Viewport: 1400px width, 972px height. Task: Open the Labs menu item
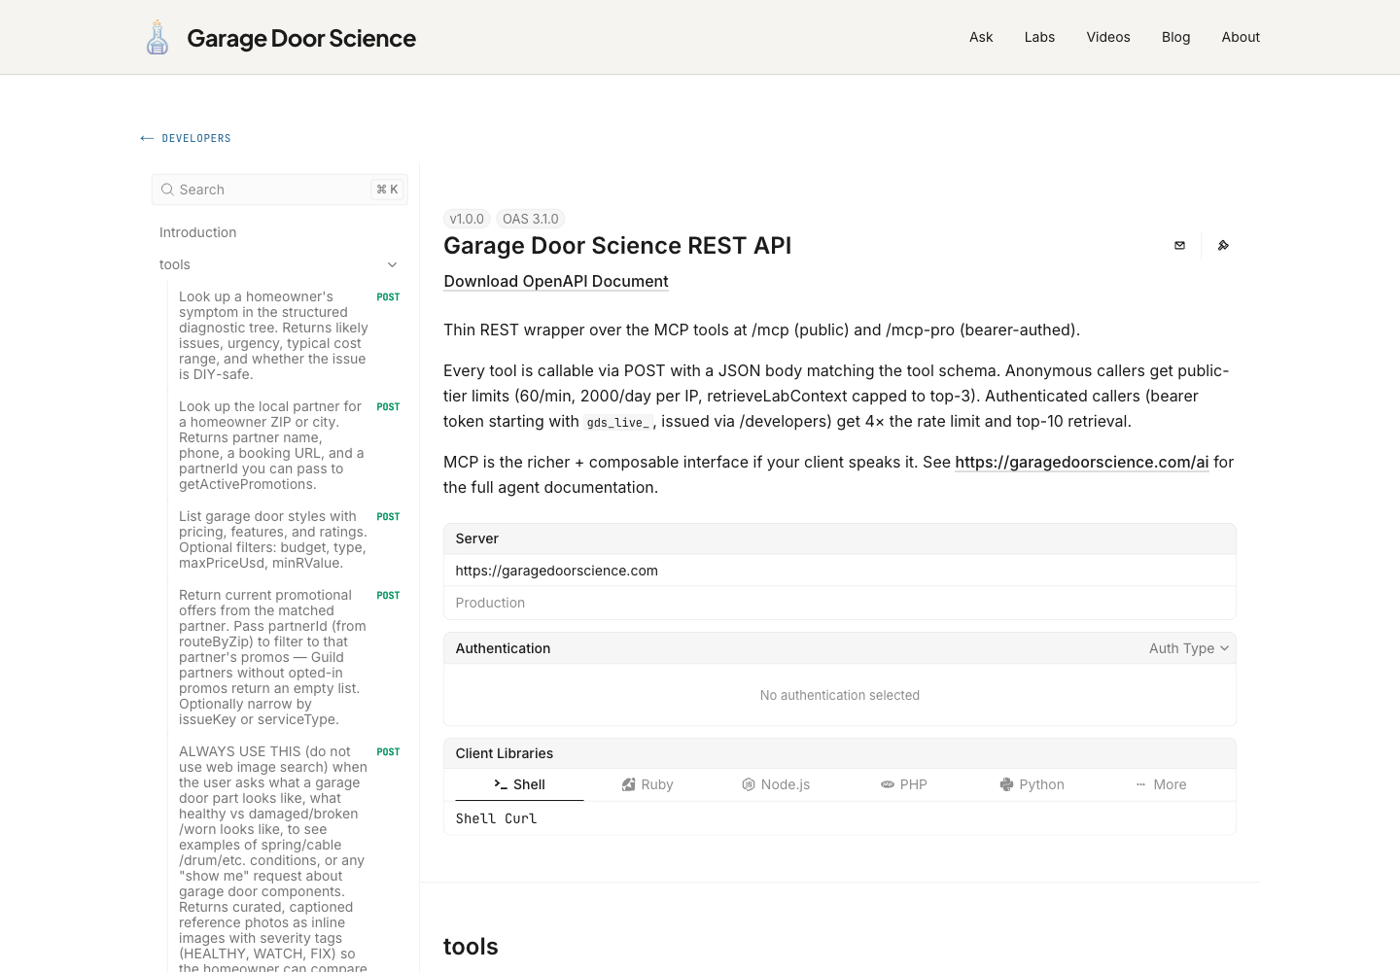point(1039,37)
